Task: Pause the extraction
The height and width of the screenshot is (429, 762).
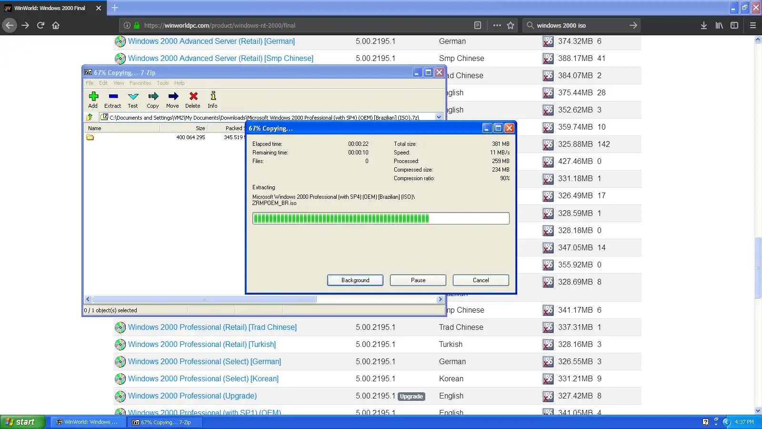Action: pyautogui.click(x=418, y=280)
